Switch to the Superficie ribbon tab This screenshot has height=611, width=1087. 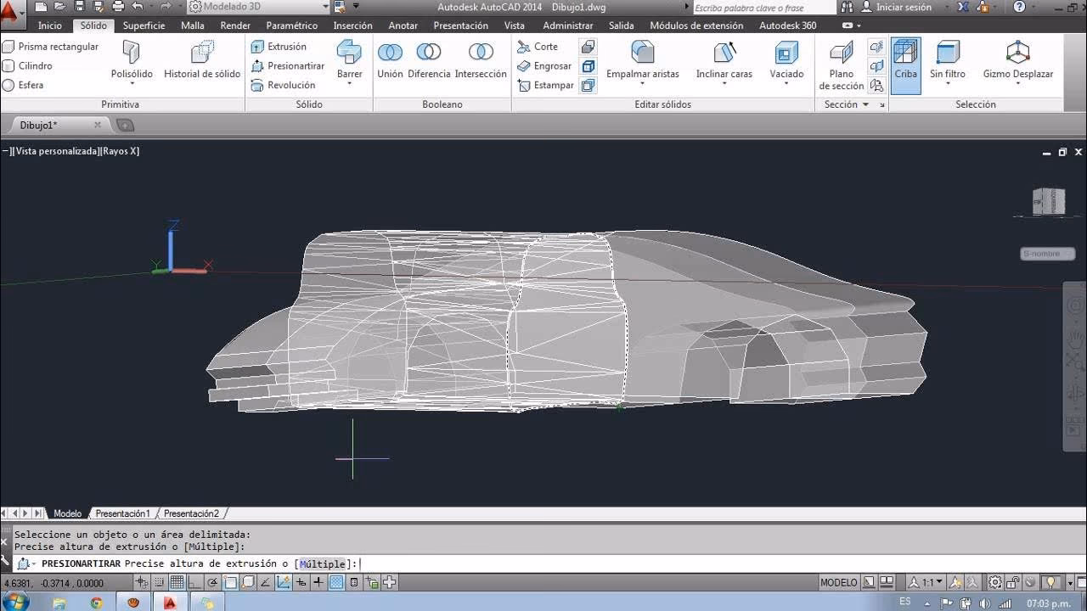point(143,25)
